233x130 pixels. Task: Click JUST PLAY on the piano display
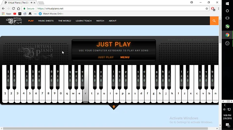click(106, 57)
